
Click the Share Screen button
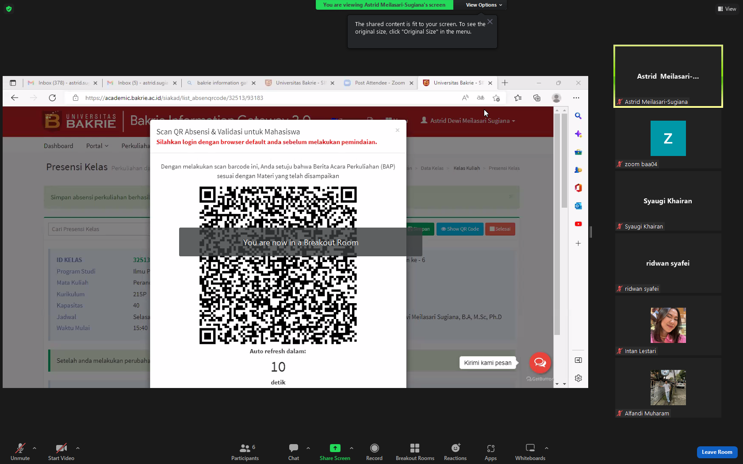(335, 452)
